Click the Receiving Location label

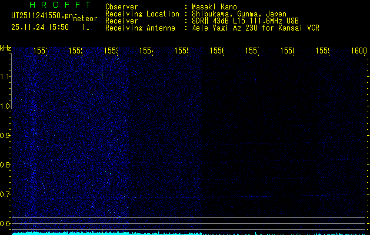coord(142,14)
